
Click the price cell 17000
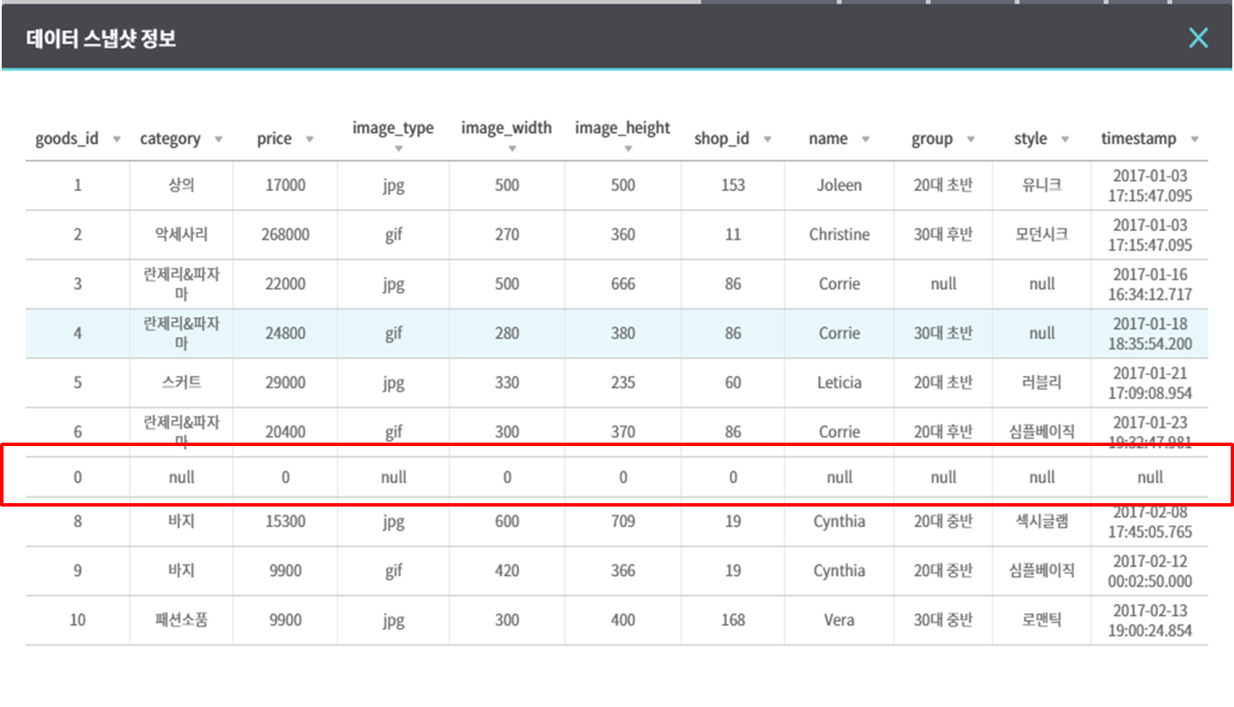pos(285,185)
